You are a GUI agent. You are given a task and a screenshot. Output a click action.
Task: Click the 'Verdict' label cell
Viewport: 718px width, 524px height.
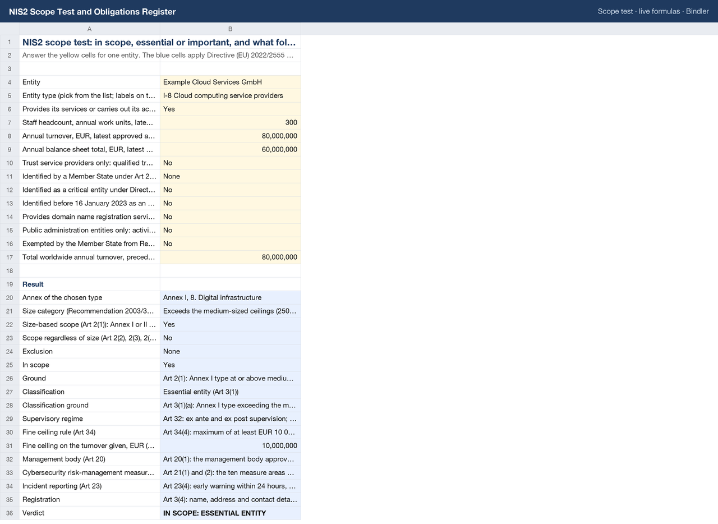click(x=90, y=513)
